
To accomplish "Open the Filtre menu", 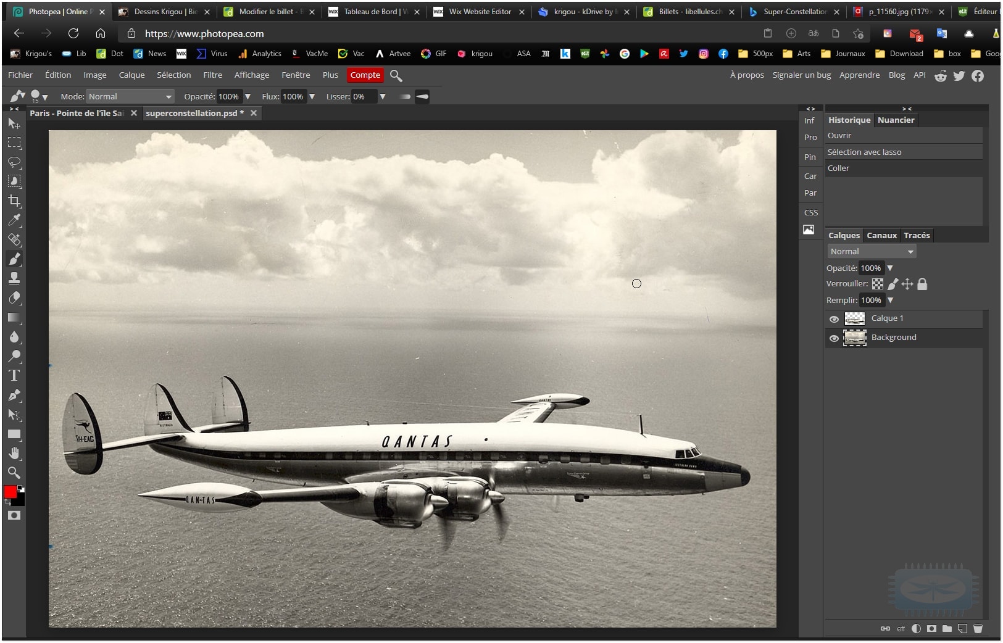I will click(x=212, y=75).
